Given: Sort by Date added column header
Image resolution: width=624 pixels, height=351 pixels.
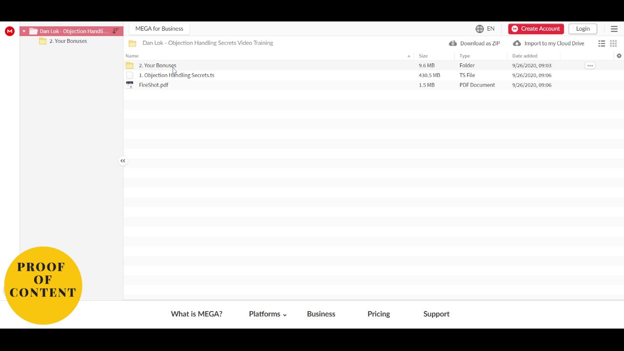Looking at the screenshot, I should click(x=525, y=56).
